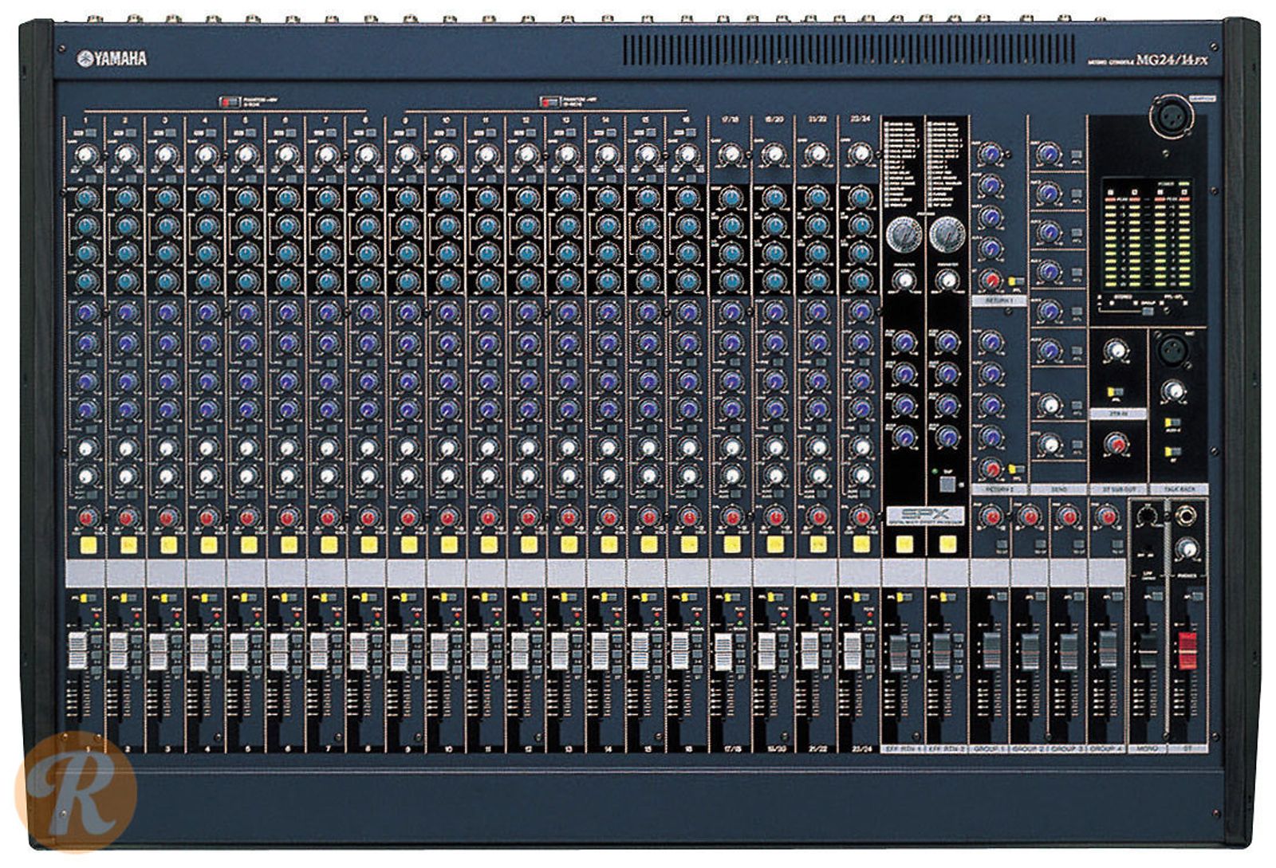Click the TALK BACK section label
Image resolution: width=1276 pixels, height=868 pixels.
pyautogui.click(x=1178, y=489)
